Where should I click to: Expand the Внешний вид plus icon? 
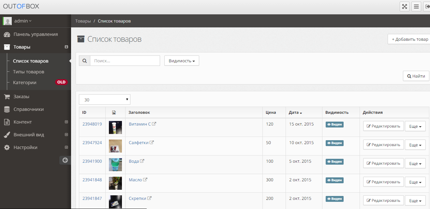(x=67, y=135)
